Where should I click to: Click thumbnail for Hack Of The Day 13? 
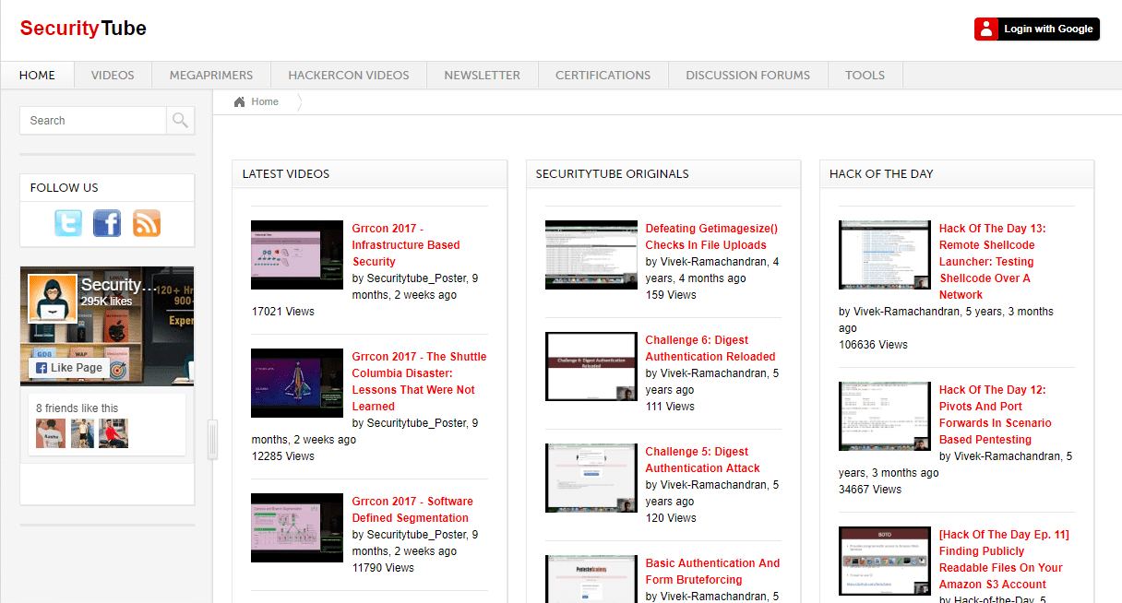click(x=884, y=254)
